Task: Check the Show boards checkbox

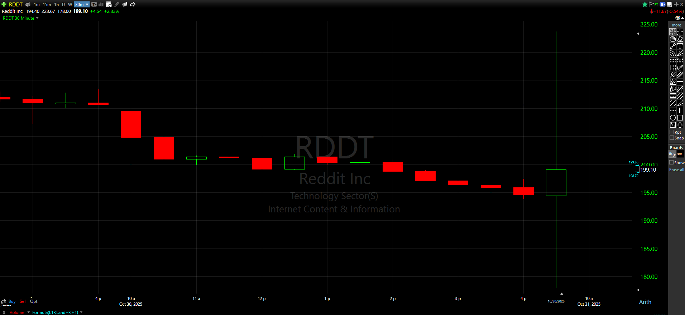Action: click(672, 162)
